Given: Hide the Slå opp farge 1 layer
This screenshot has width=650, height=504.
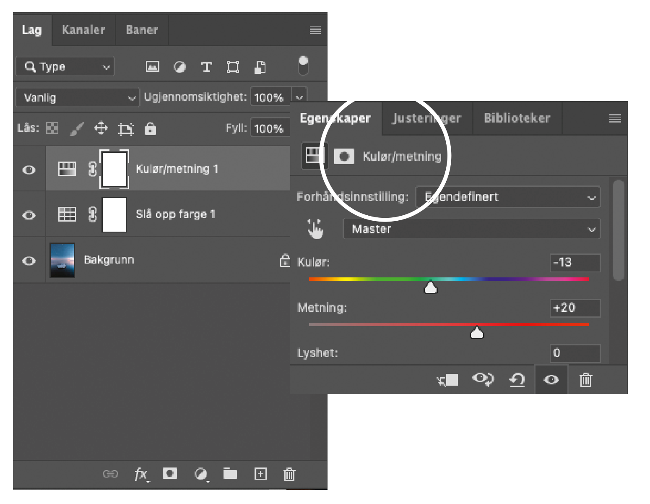Looking at the screenshot, I should tap(29, 215).
